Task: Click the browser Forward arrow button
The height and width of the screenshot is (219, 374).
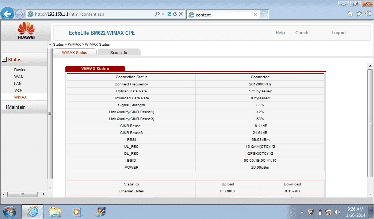Action: pos(20,14)
